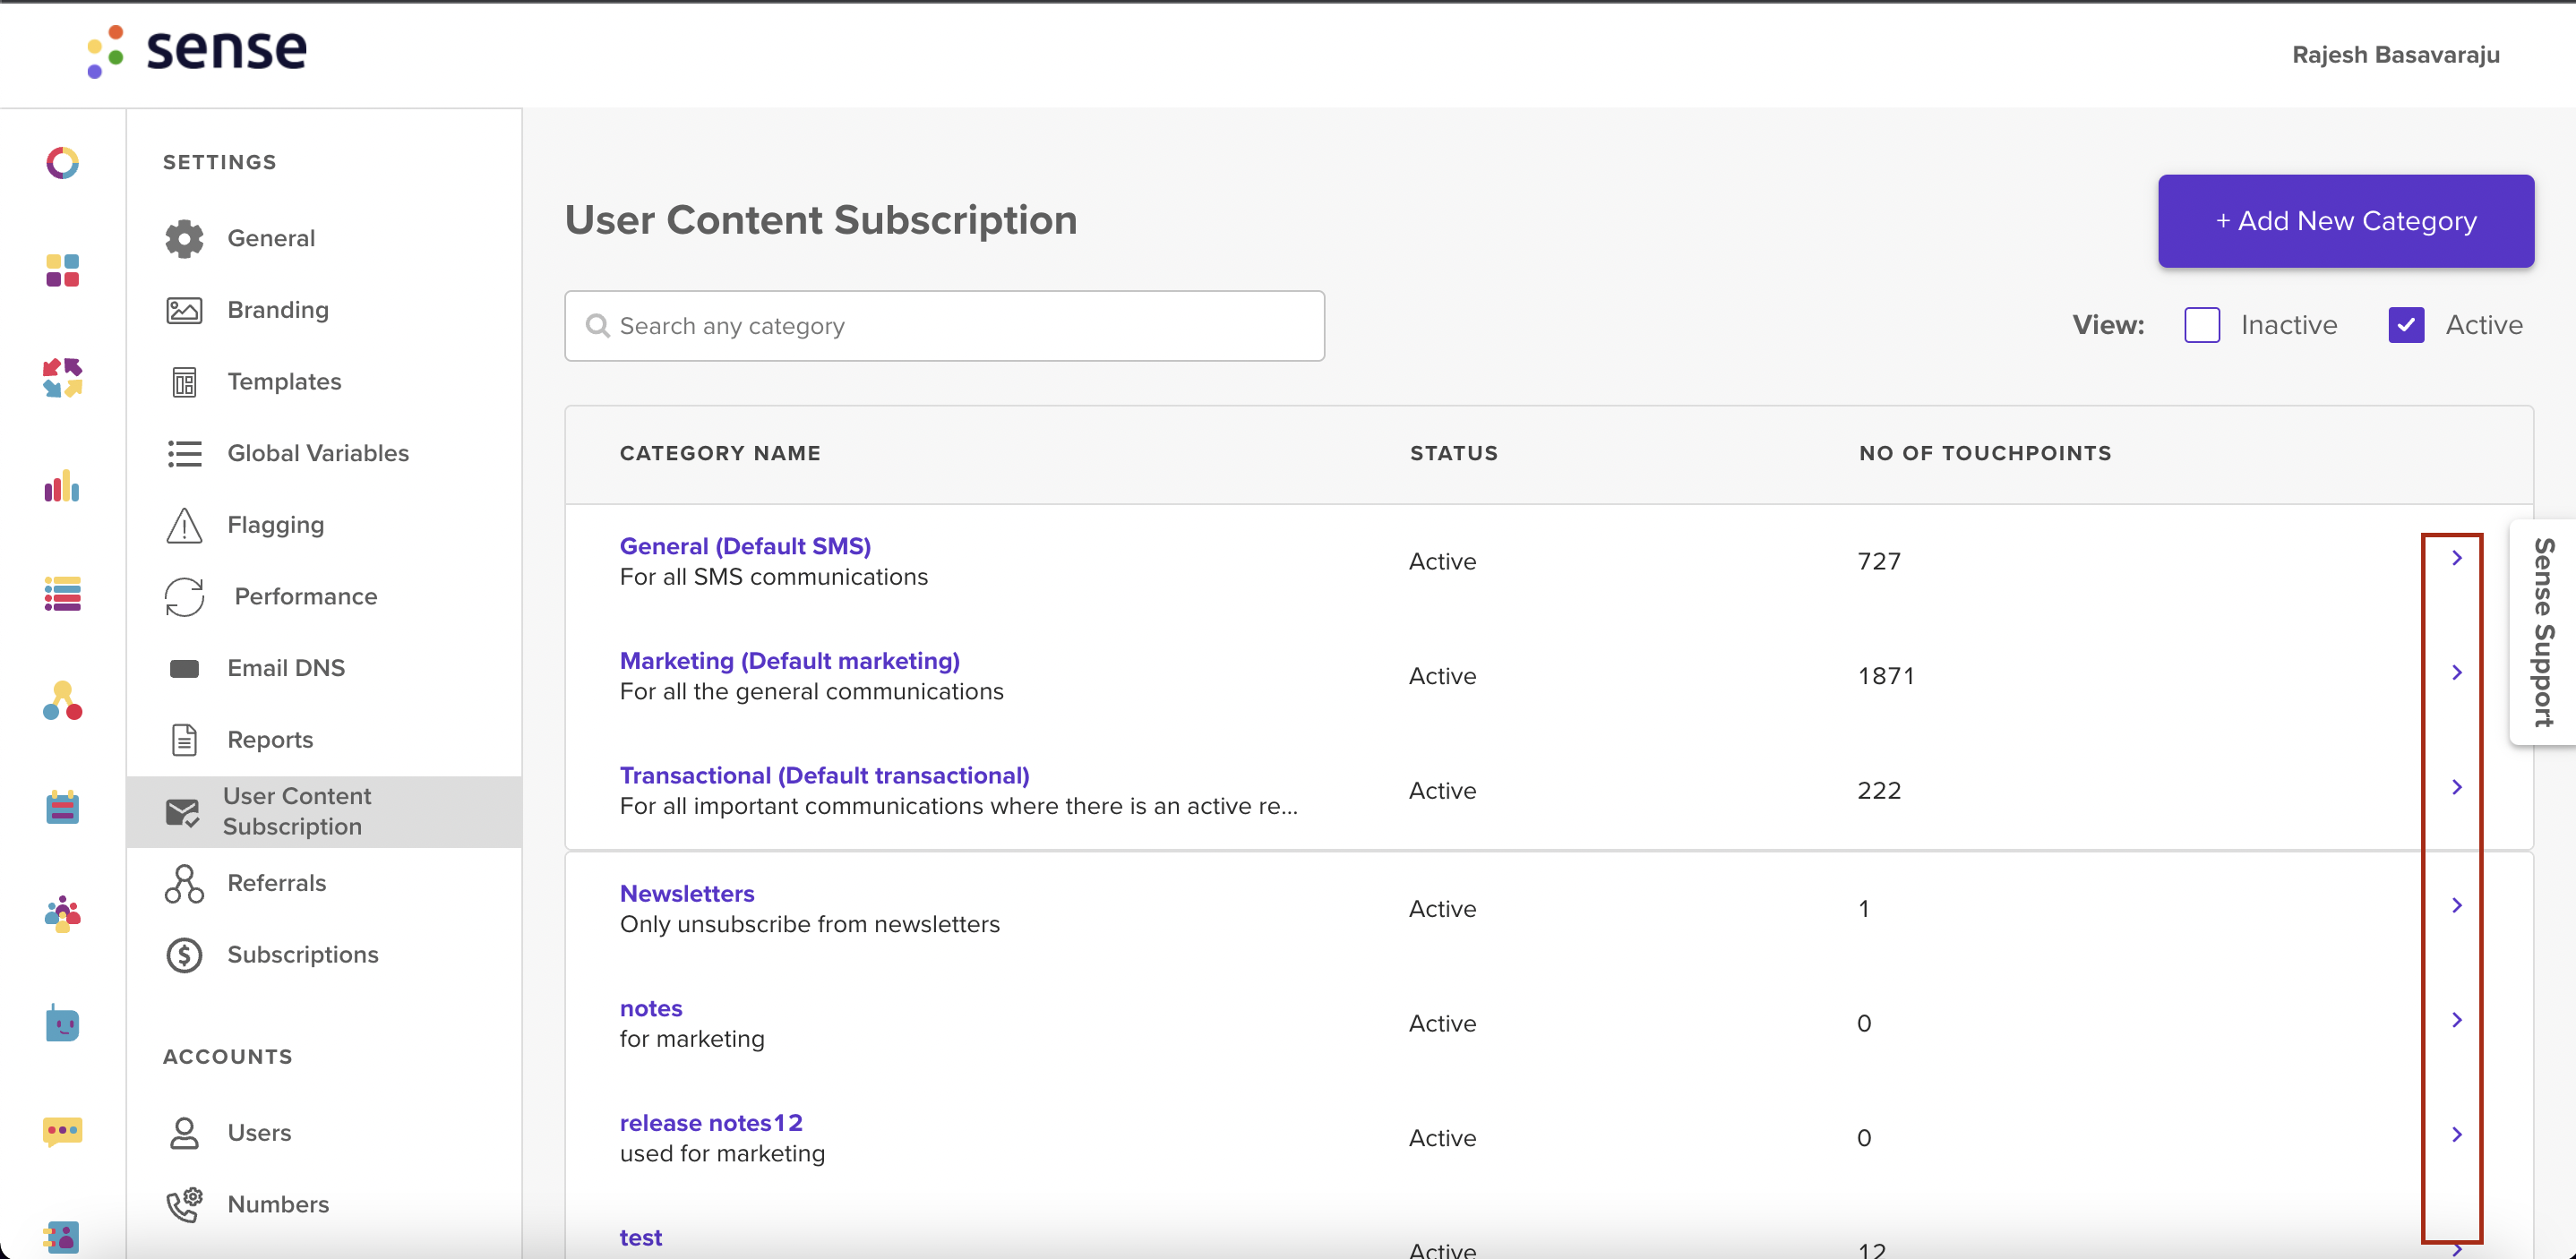This screenshot has height=1259, width=2576.
Task: Click the Performance refresh arrows icon
Action: tap(184, 597)
